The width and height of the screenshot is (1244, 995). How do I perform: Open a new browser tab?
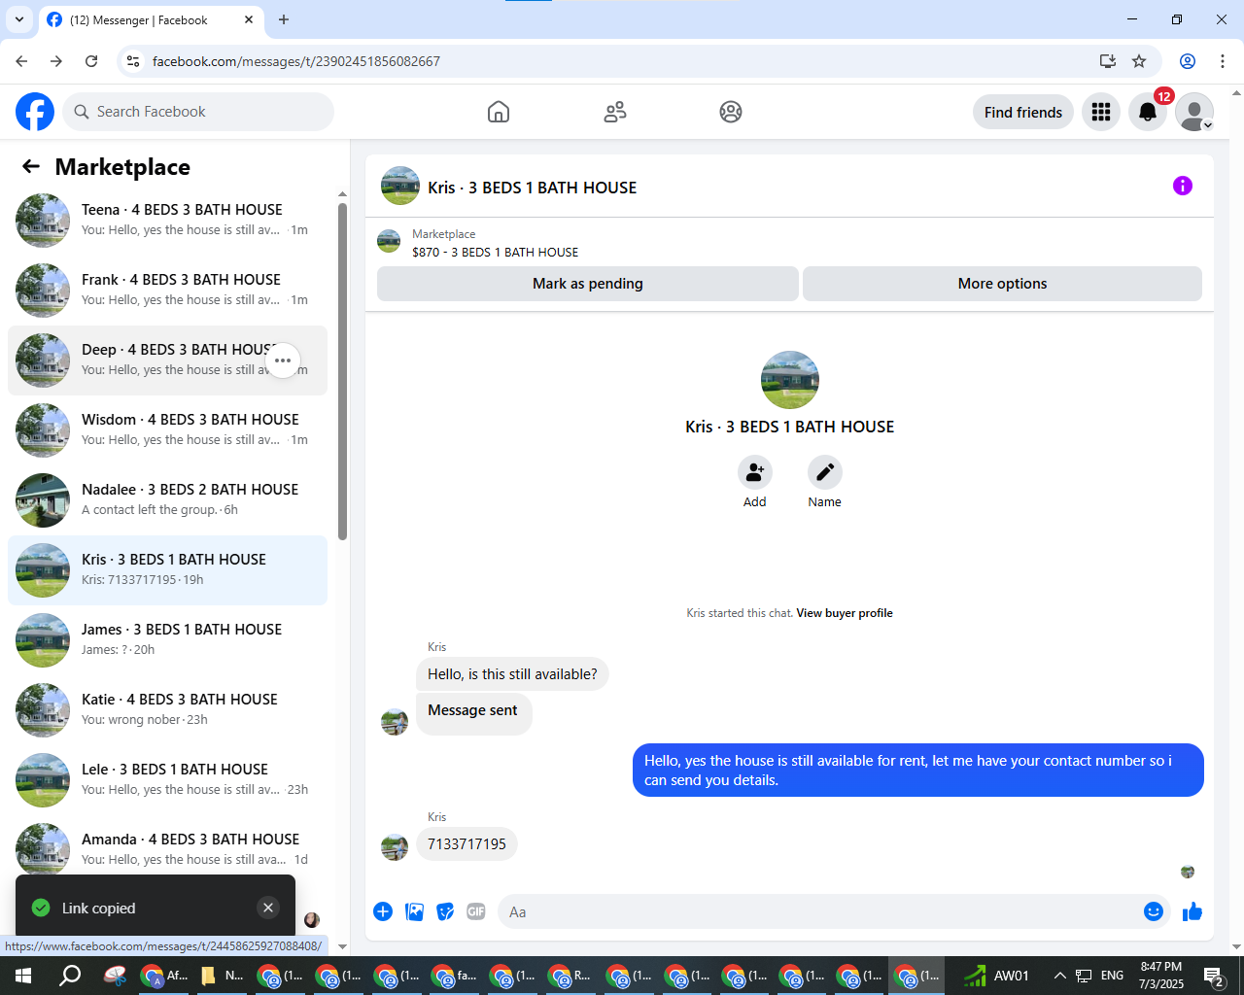(x=284, y=19)
